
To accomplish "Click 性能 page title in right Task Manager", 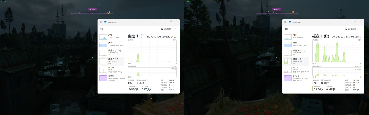I will pyautogui.click(x=286, y=29).
